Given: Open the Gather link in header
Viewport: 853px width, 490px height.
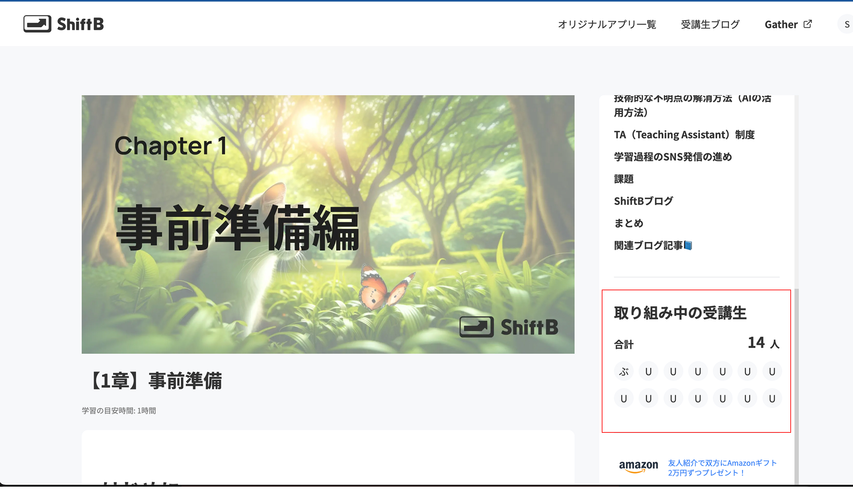Looking at the screenshot, I should coord(781,24).
